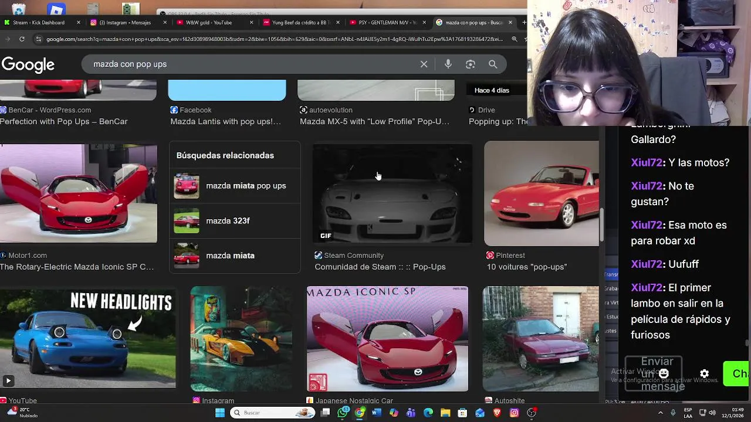This screenshot has width=751, height=422.
Task: Open the Windows Start menu
Action: click(219, 413)
